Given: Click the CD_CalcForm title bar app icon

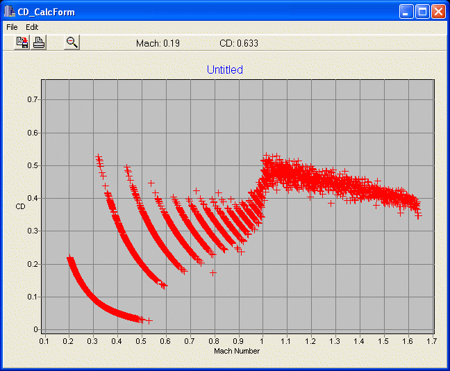Looking at the screenshot, I should (x=9, y=12).
